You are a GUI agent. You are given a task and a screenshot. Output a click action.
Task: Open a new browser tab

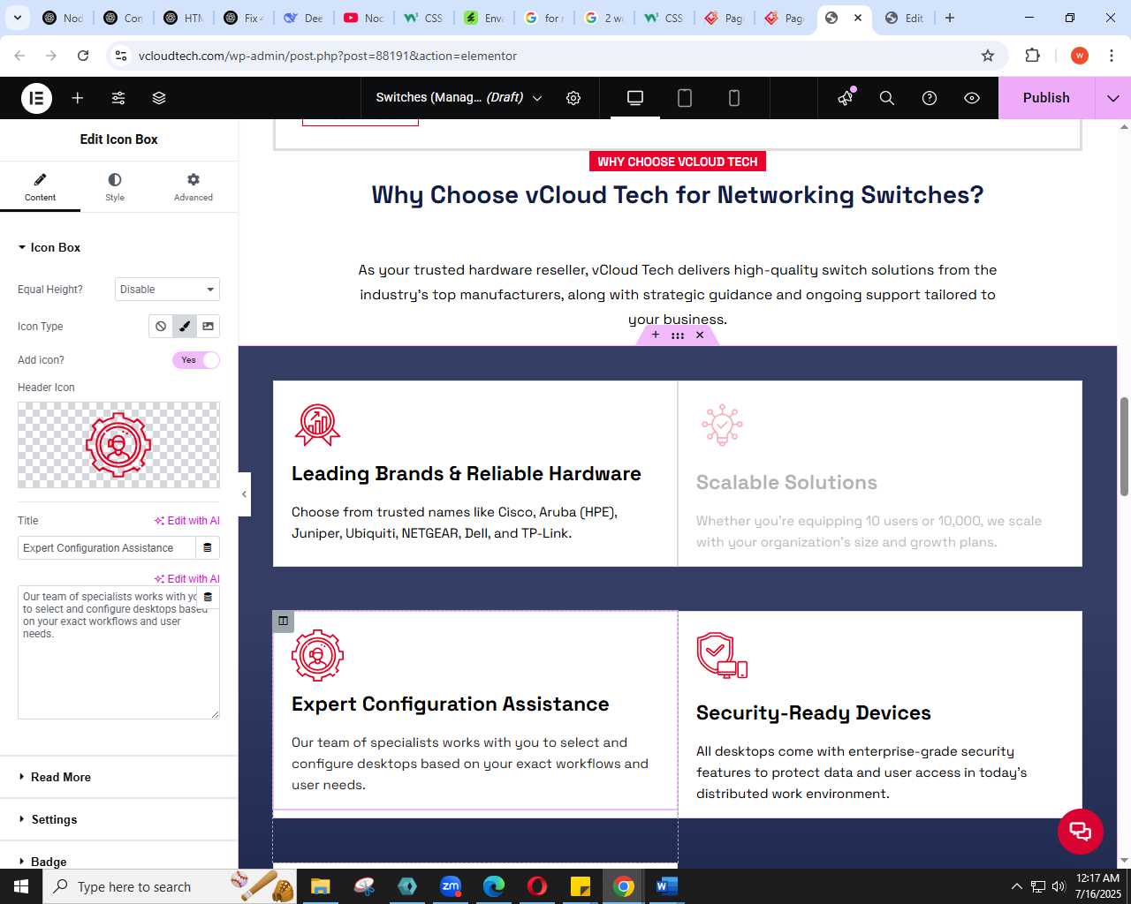(950, 18)
